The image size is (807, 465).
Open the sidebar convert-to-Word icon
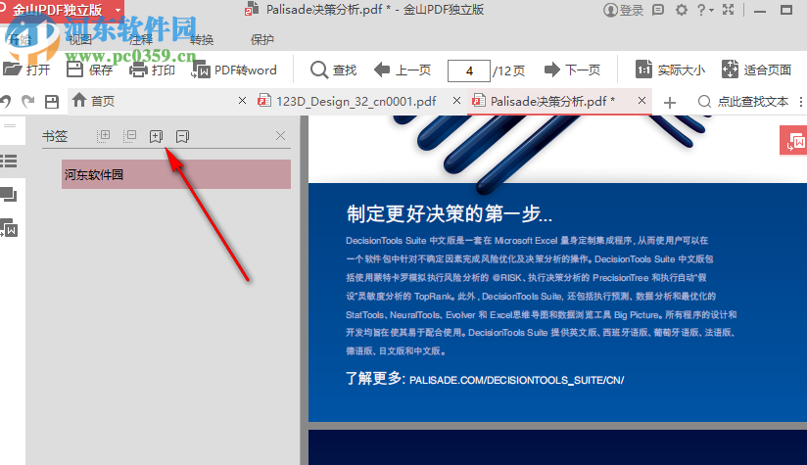[x=9, y=228]
